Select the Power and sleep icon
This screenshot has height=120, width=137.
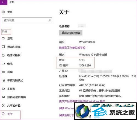point(3,55)
